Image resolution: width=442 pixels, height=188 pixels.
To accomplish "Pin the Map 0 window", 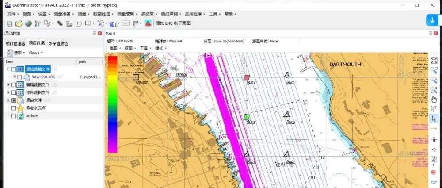I will coord(431,34).
